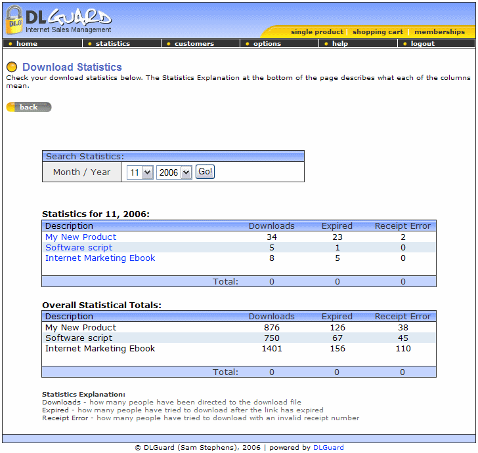
Task: Switch to the memberships tab
Action: [x=439, y=32]
